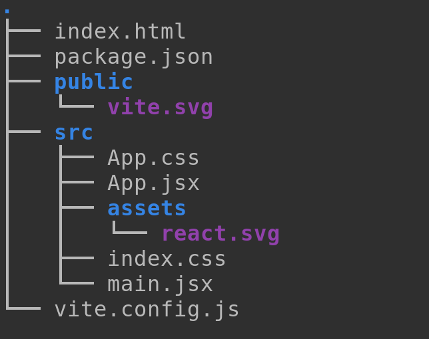Select the vite.svg file
Viewport: 429px width, 339px height.
point(160,108)
